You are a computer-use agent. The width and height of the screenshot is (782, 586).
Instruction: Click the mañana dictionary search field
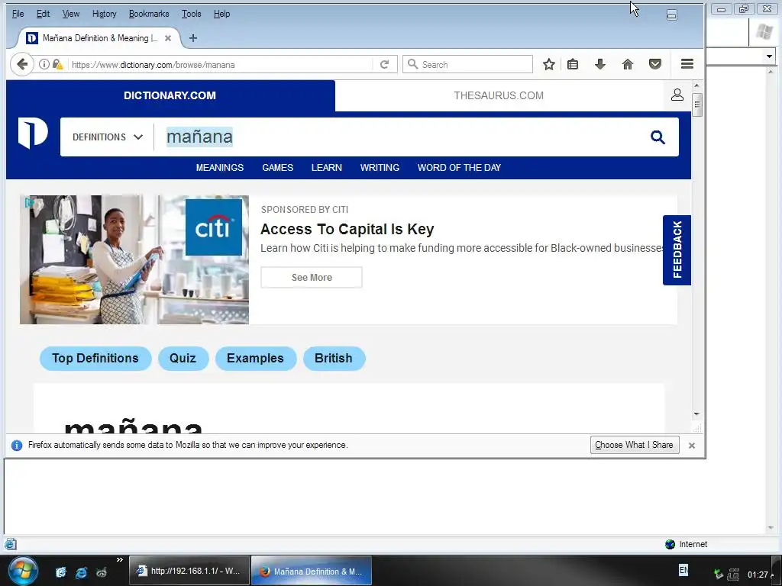pos(399,137)
